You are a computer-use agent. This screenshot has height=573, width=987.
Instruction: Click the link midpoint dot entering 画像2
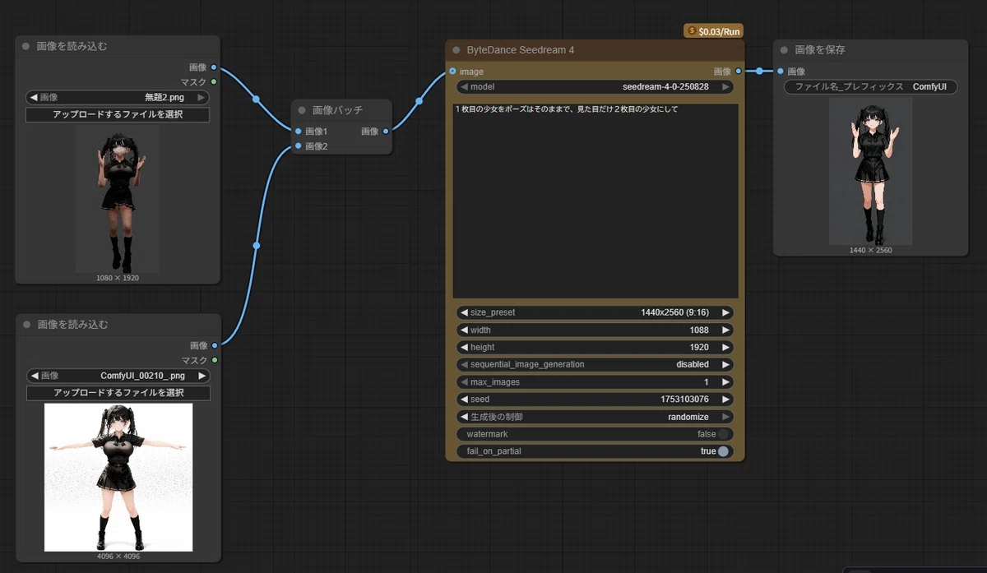pos(257,245)
